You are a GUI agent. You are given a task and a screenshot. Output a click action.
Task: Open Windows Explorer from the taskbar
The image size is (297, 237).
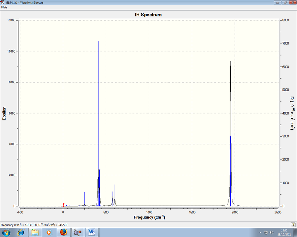click(x=35, y=232)
